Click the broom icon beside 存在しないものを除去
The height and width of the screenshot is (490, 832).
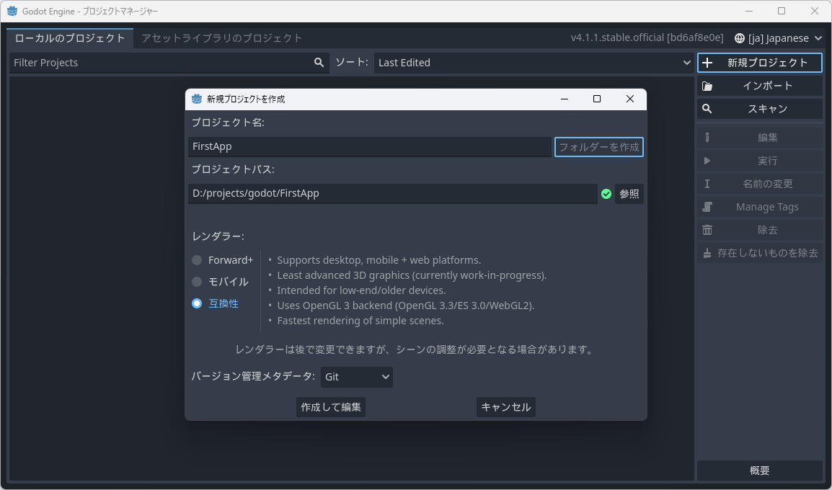(707, 253)
